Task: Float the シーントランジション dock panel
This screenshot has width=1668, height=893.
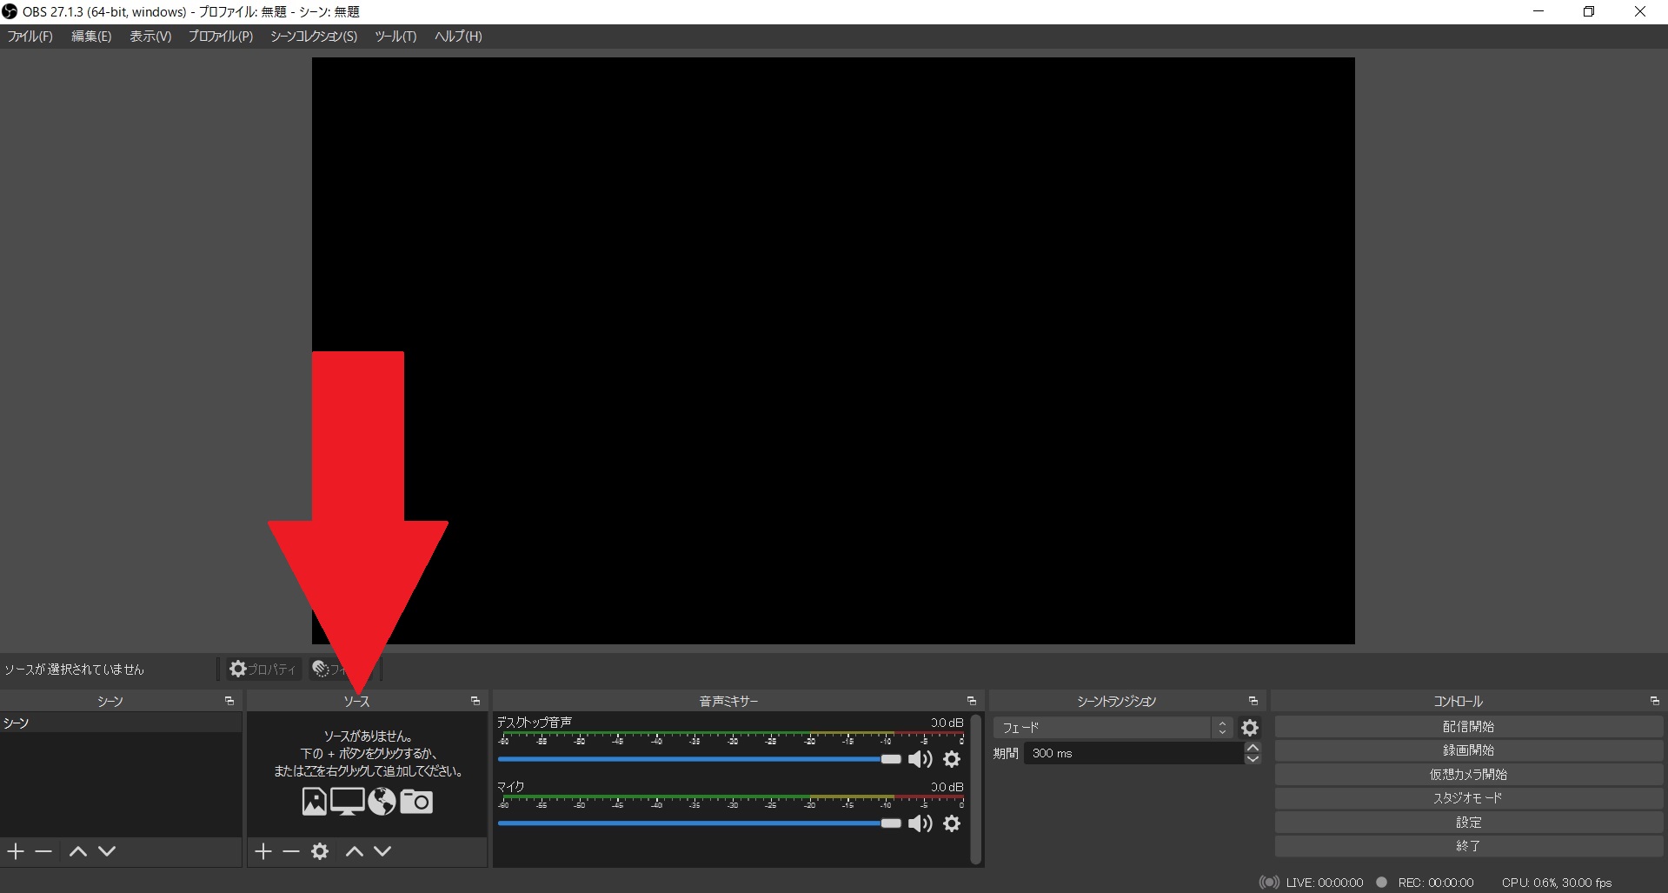Action: 1253,701
